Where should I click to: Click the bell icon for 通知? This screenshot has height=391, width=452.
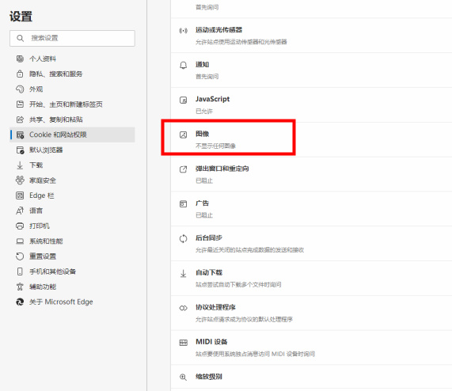tap(184, 65)
